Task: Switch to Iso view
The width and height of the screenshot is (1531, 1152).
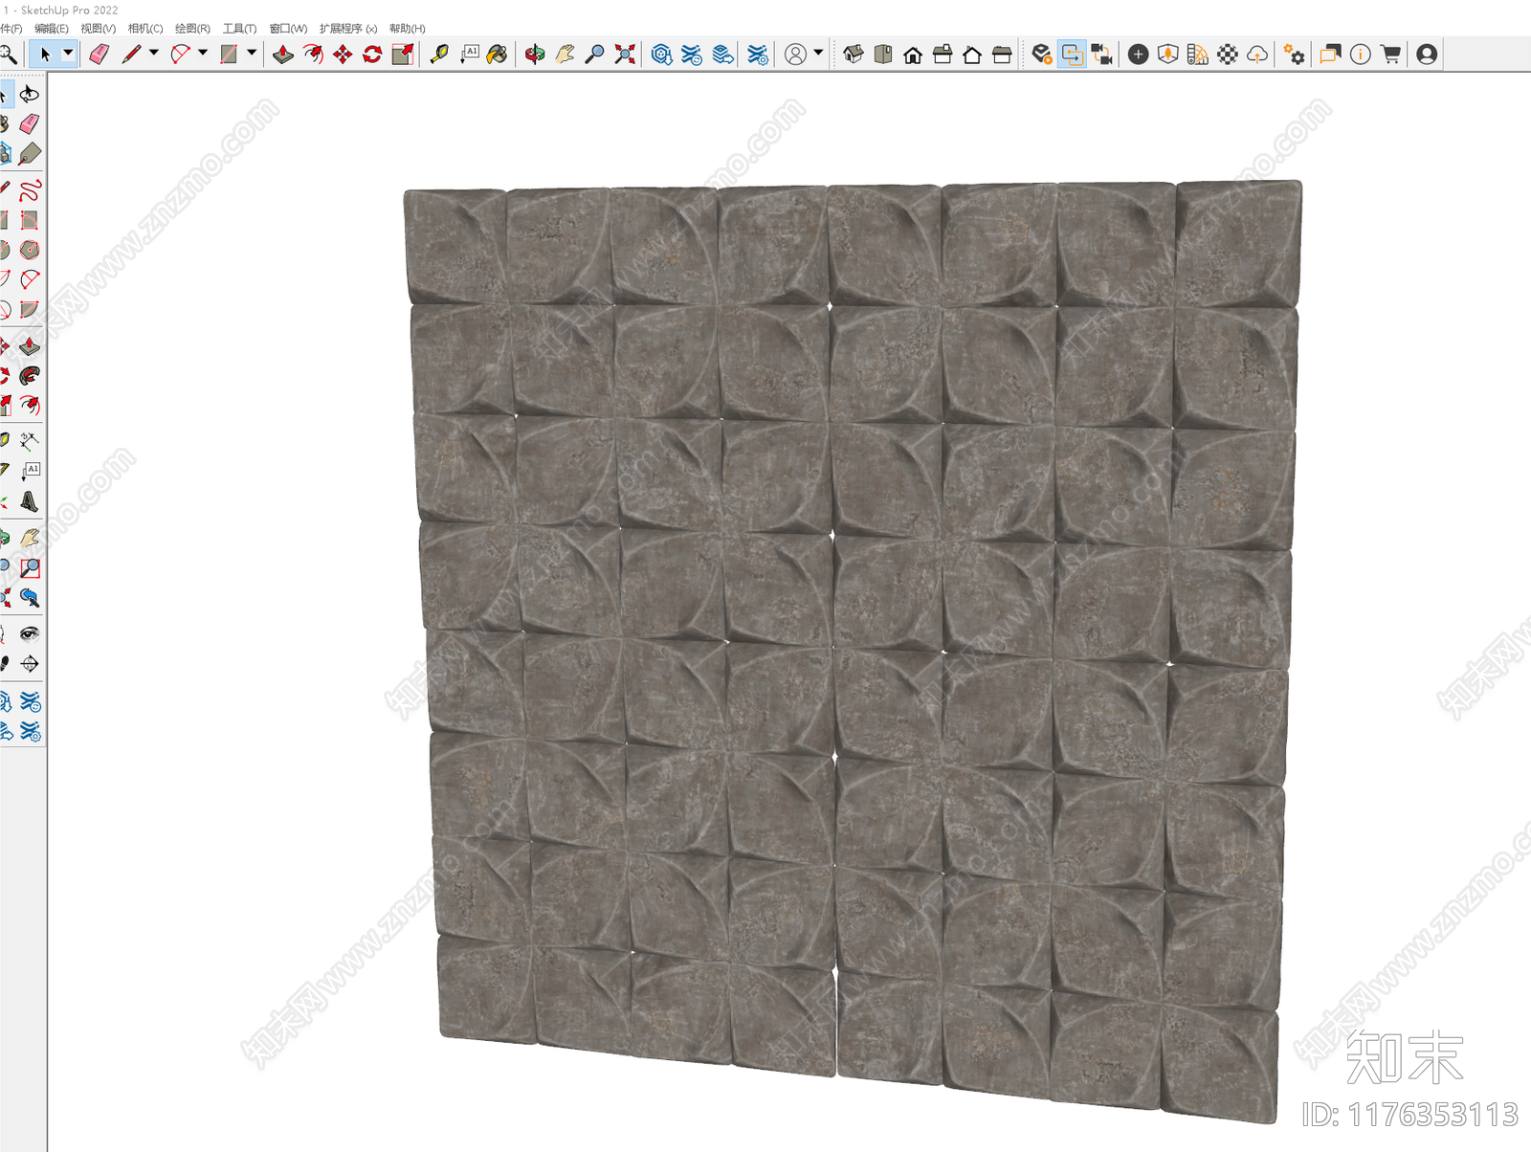Action: click(854, 55)
